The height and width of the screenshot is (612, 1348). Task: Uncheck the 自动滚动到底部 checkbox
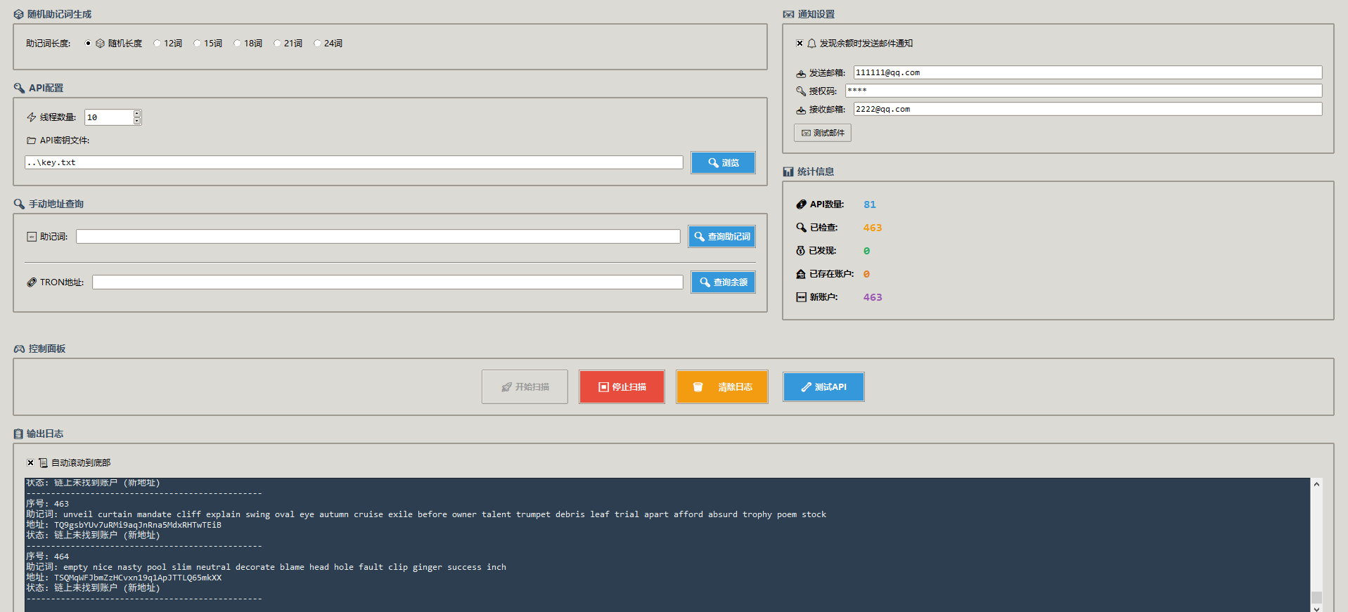pos(30,463)
